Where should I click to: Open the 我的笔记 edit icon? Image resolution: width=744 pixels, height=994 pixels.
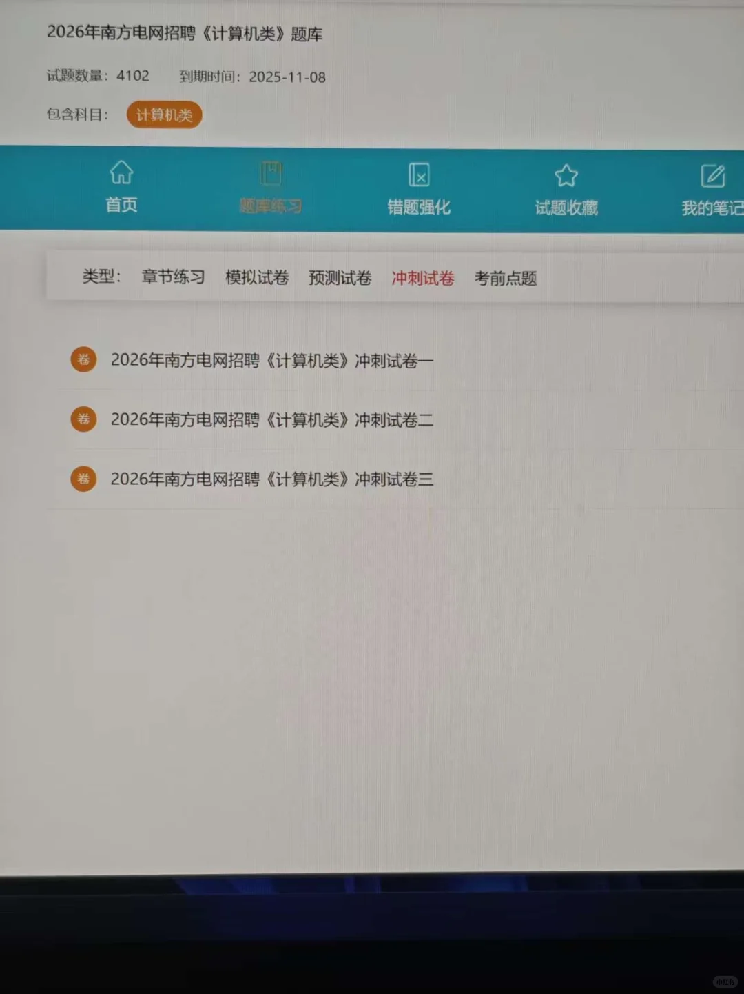point(713,176)
